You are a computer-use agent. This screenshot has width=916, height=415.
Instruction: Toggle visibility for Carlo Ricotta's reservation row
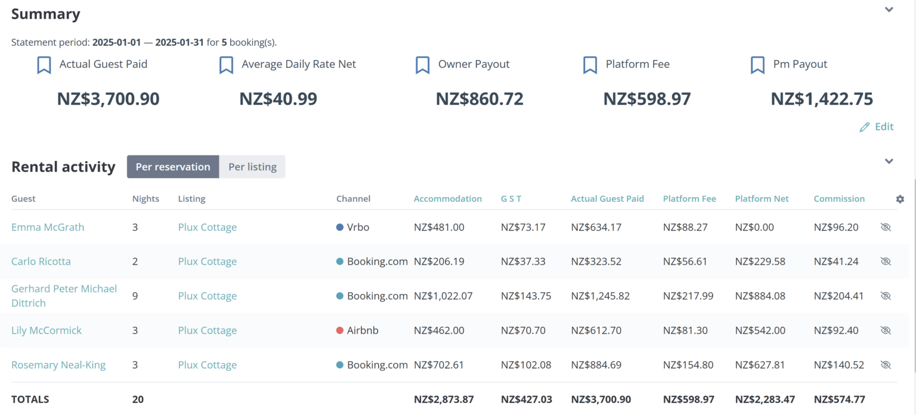point(886,261)
